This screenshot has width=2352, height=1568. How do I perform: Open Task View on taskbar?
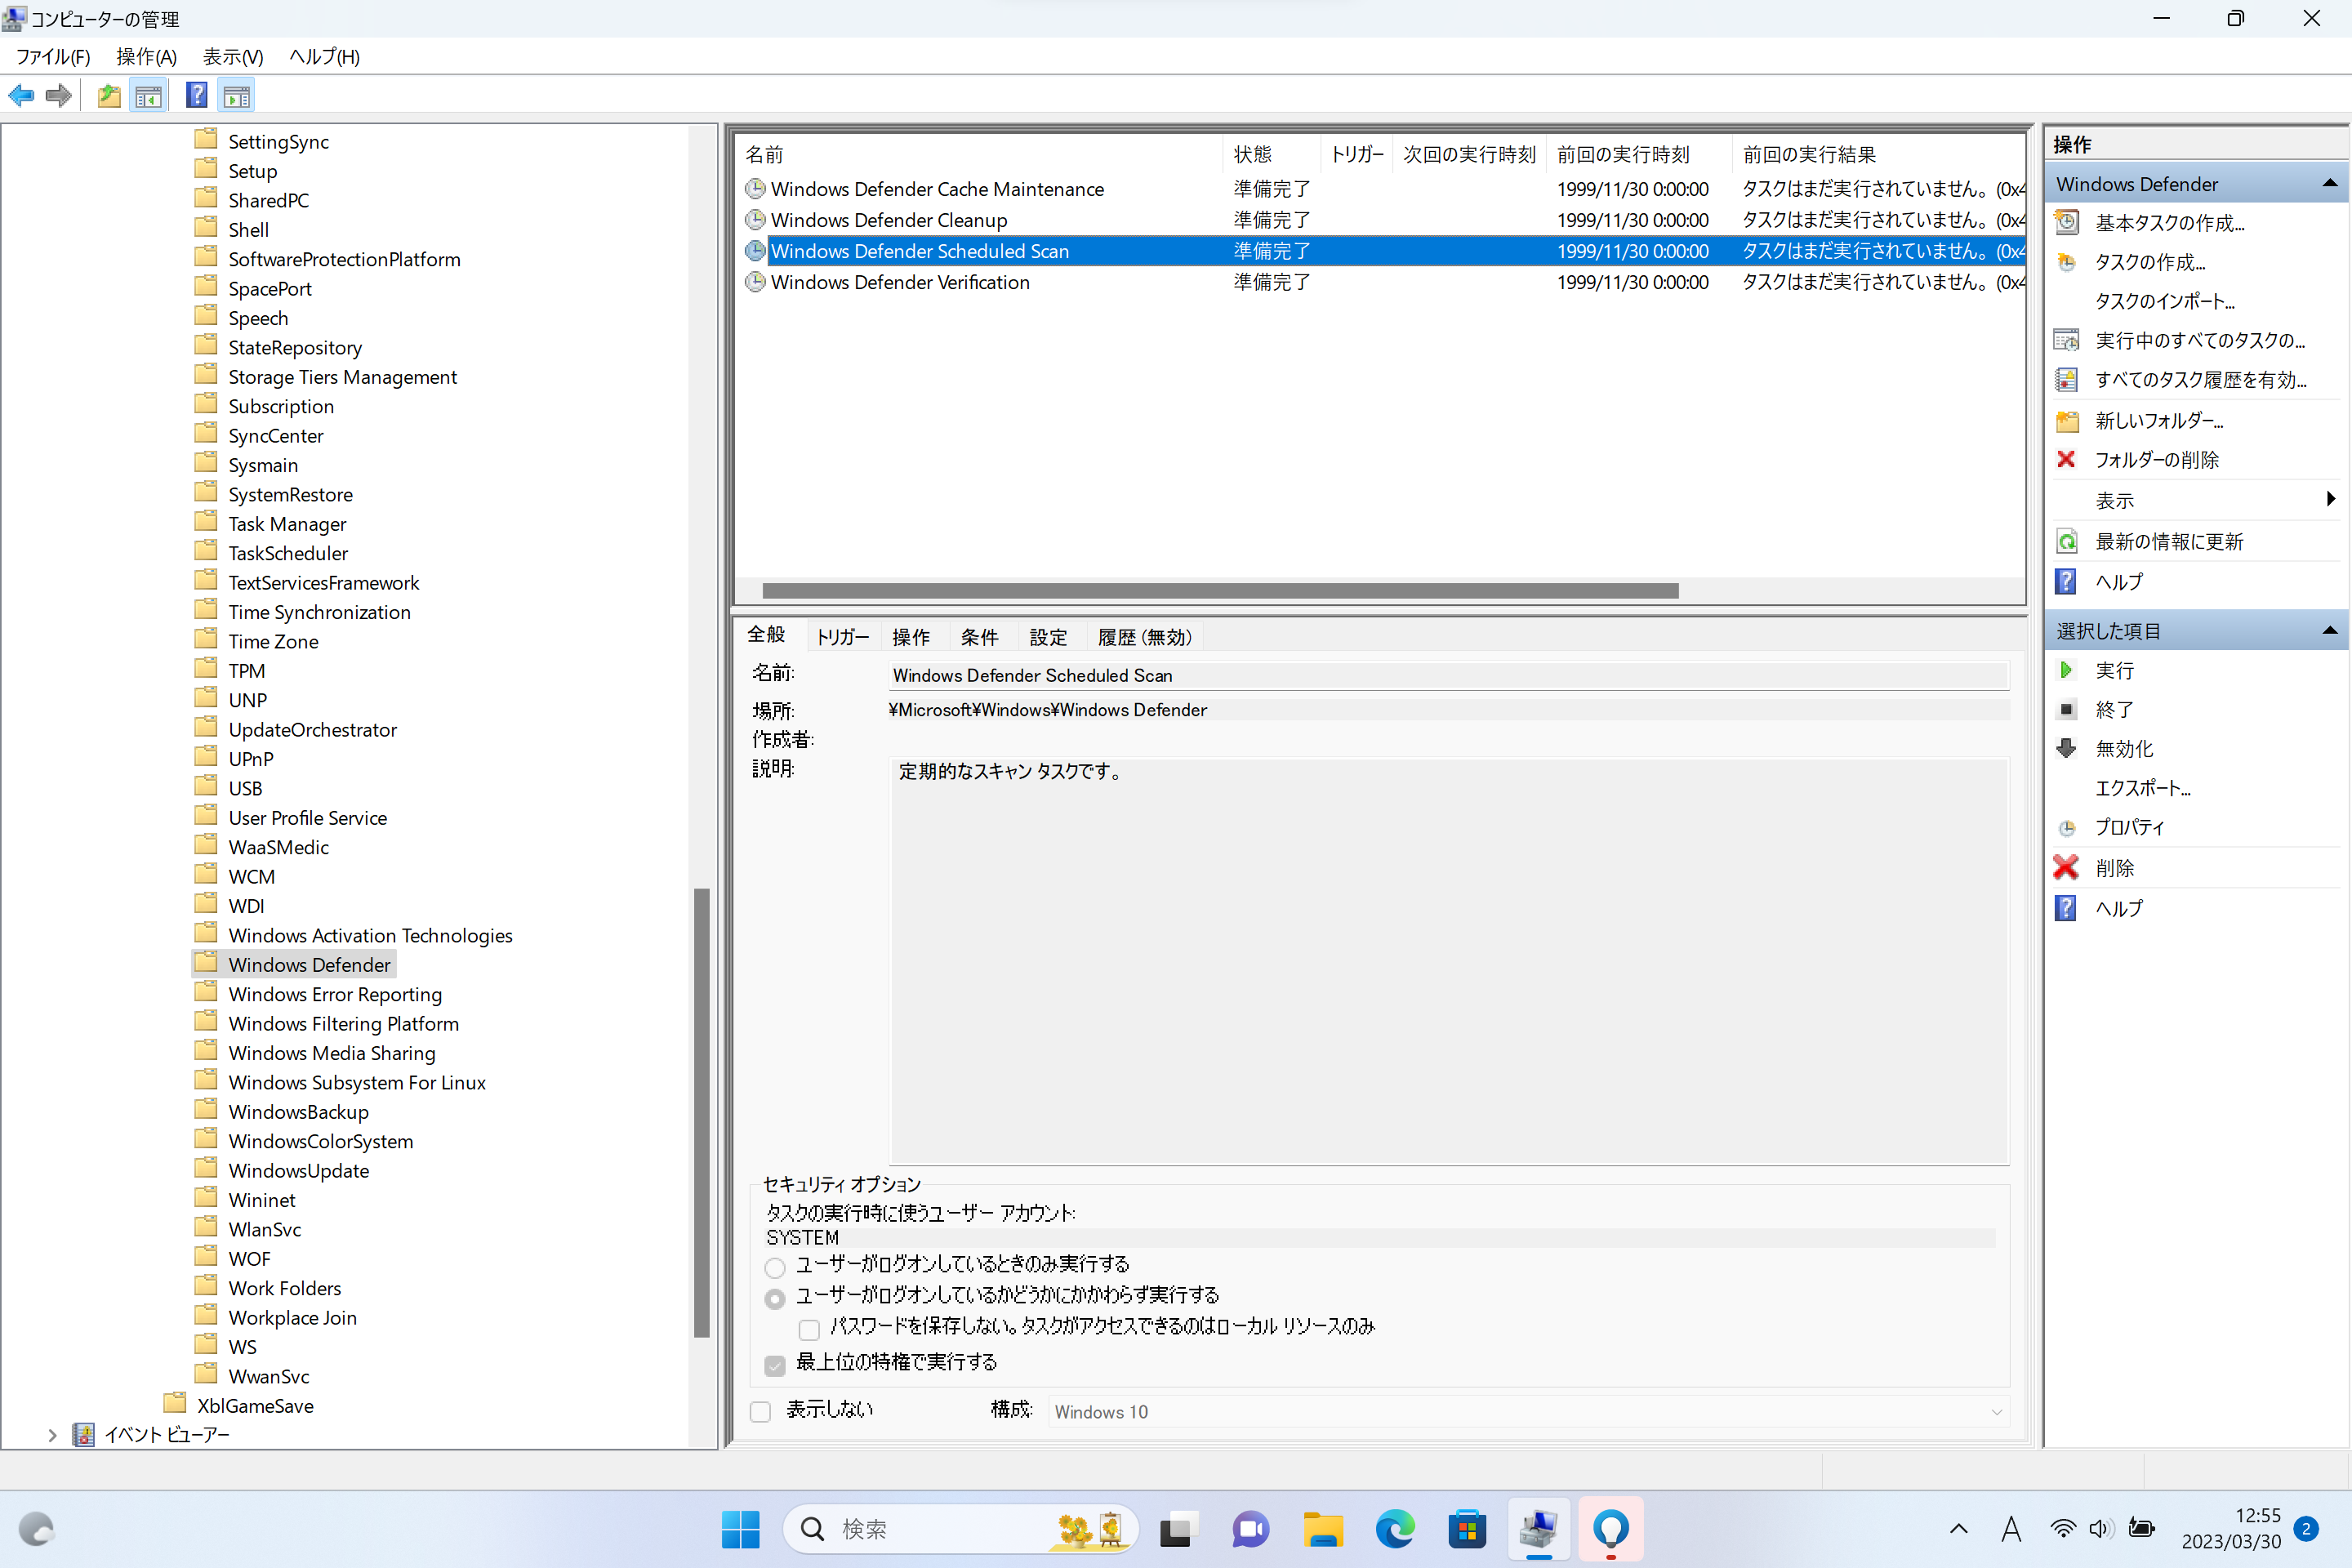1177,1529
